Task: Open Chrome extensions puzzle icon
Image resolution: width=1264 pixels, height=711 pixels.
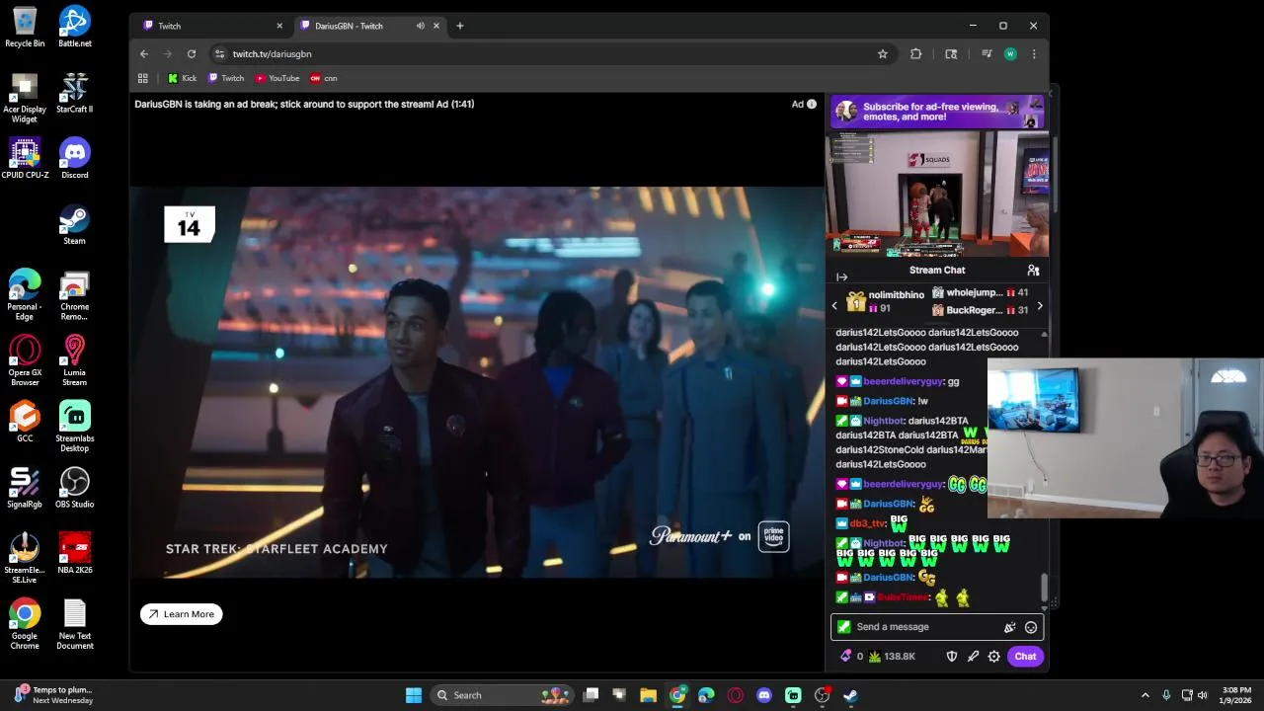Action: [x=915, y=54]
